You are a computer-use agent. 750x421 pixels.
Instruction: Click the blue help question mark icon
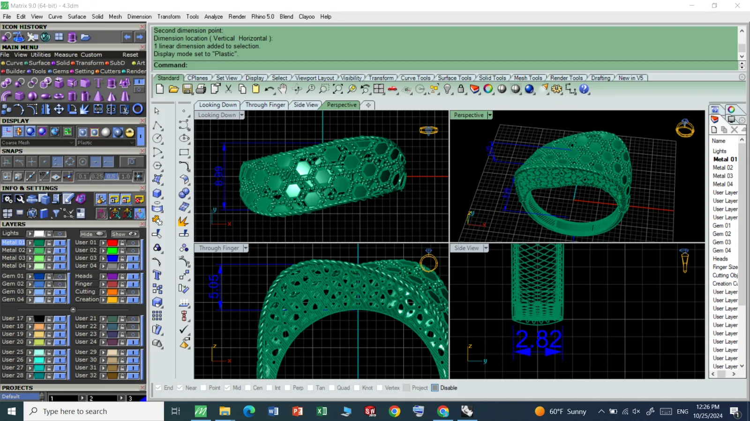tap(584, 89)
